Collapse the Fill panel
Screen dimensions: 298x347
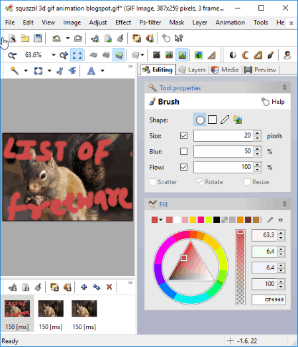tap(285, 204)
